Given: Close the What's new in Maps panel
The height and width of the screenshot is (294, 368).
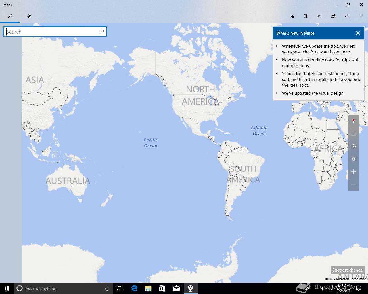Looking at the screenshot, I should click(x=358, y=33).
